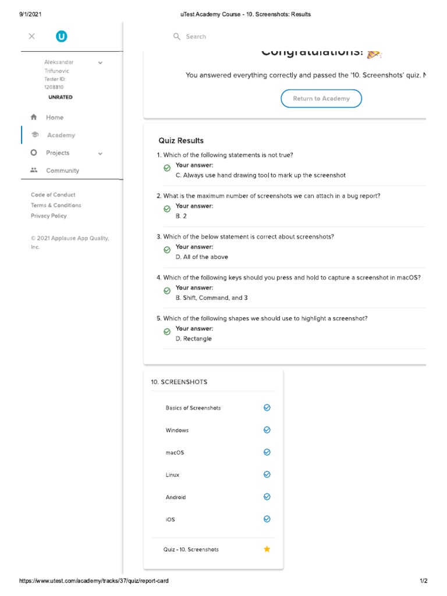Expand the Projects submenu chevron

100,154
